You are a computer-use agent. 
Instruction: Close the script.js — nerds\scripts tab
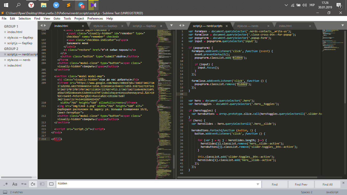[x=227, y=26]
